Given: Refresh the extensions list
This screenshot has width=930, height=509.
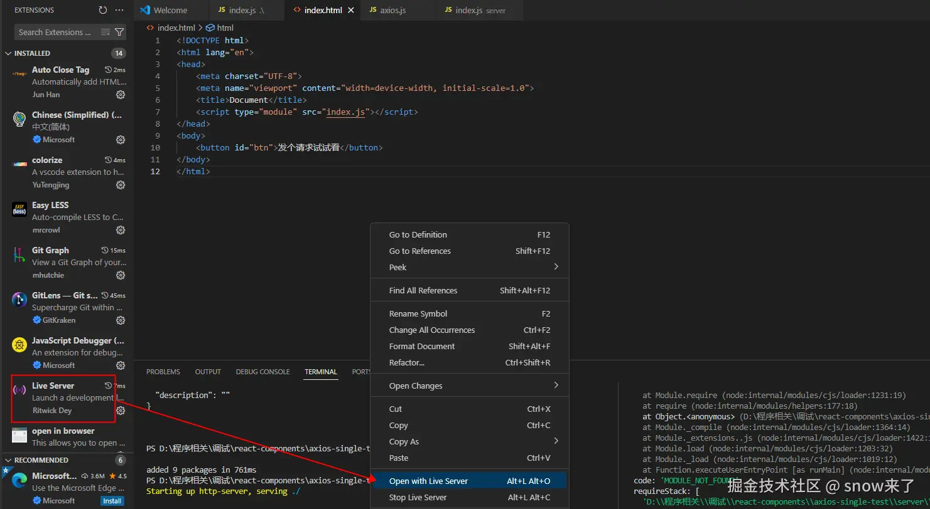Looking at the screenshot, I should pos(103,10).
